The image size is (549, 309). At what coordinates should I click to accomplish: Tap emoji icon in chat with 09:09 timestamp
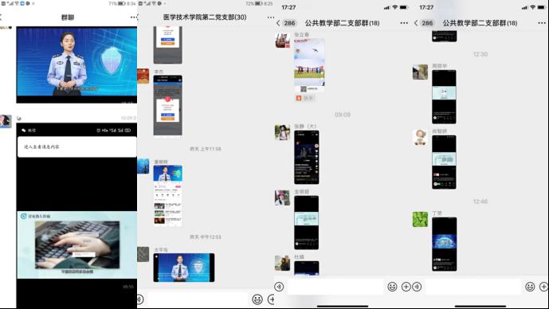pyautogui.click(x=393, y=287)
